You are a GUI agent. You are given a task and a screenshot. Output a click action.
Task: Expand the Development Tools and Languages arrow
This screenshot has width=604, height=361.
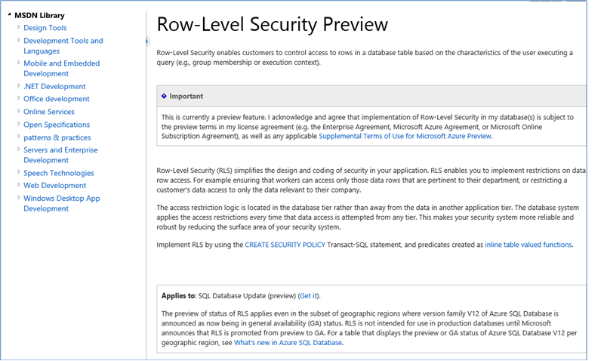coord(18,40)
